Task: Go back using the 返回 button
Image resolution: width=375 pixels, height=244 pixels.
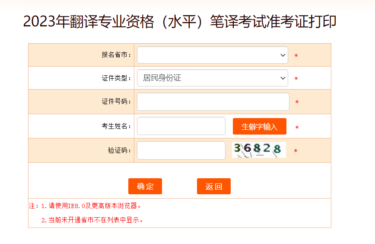Action: coord(214,186)
